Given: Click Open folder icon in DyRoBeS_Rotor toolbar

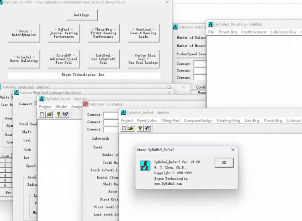Looking at the screenshot, I should click(49, 114).
